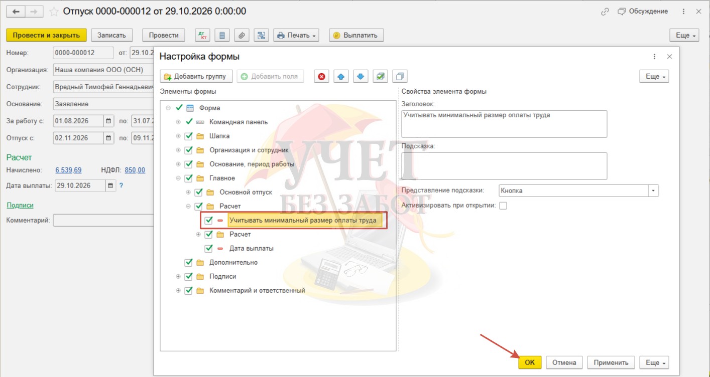The width and height of the screenshot is (710, 377).
Task: Click the mark all elements icon
Action: click(381, 77)
